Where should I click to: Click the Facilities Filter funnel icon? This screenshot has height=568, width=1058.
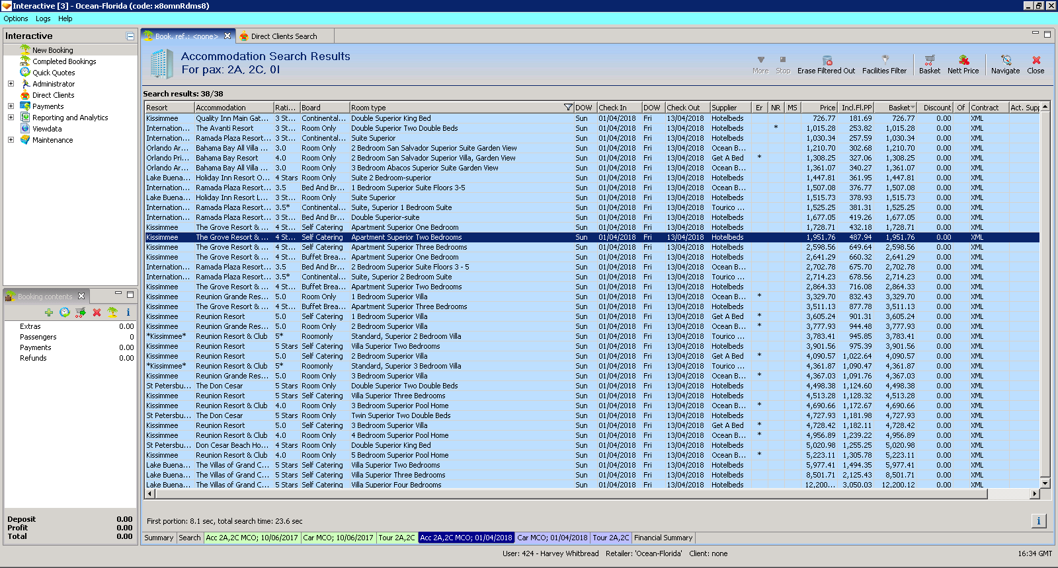(x=884, y=60)
